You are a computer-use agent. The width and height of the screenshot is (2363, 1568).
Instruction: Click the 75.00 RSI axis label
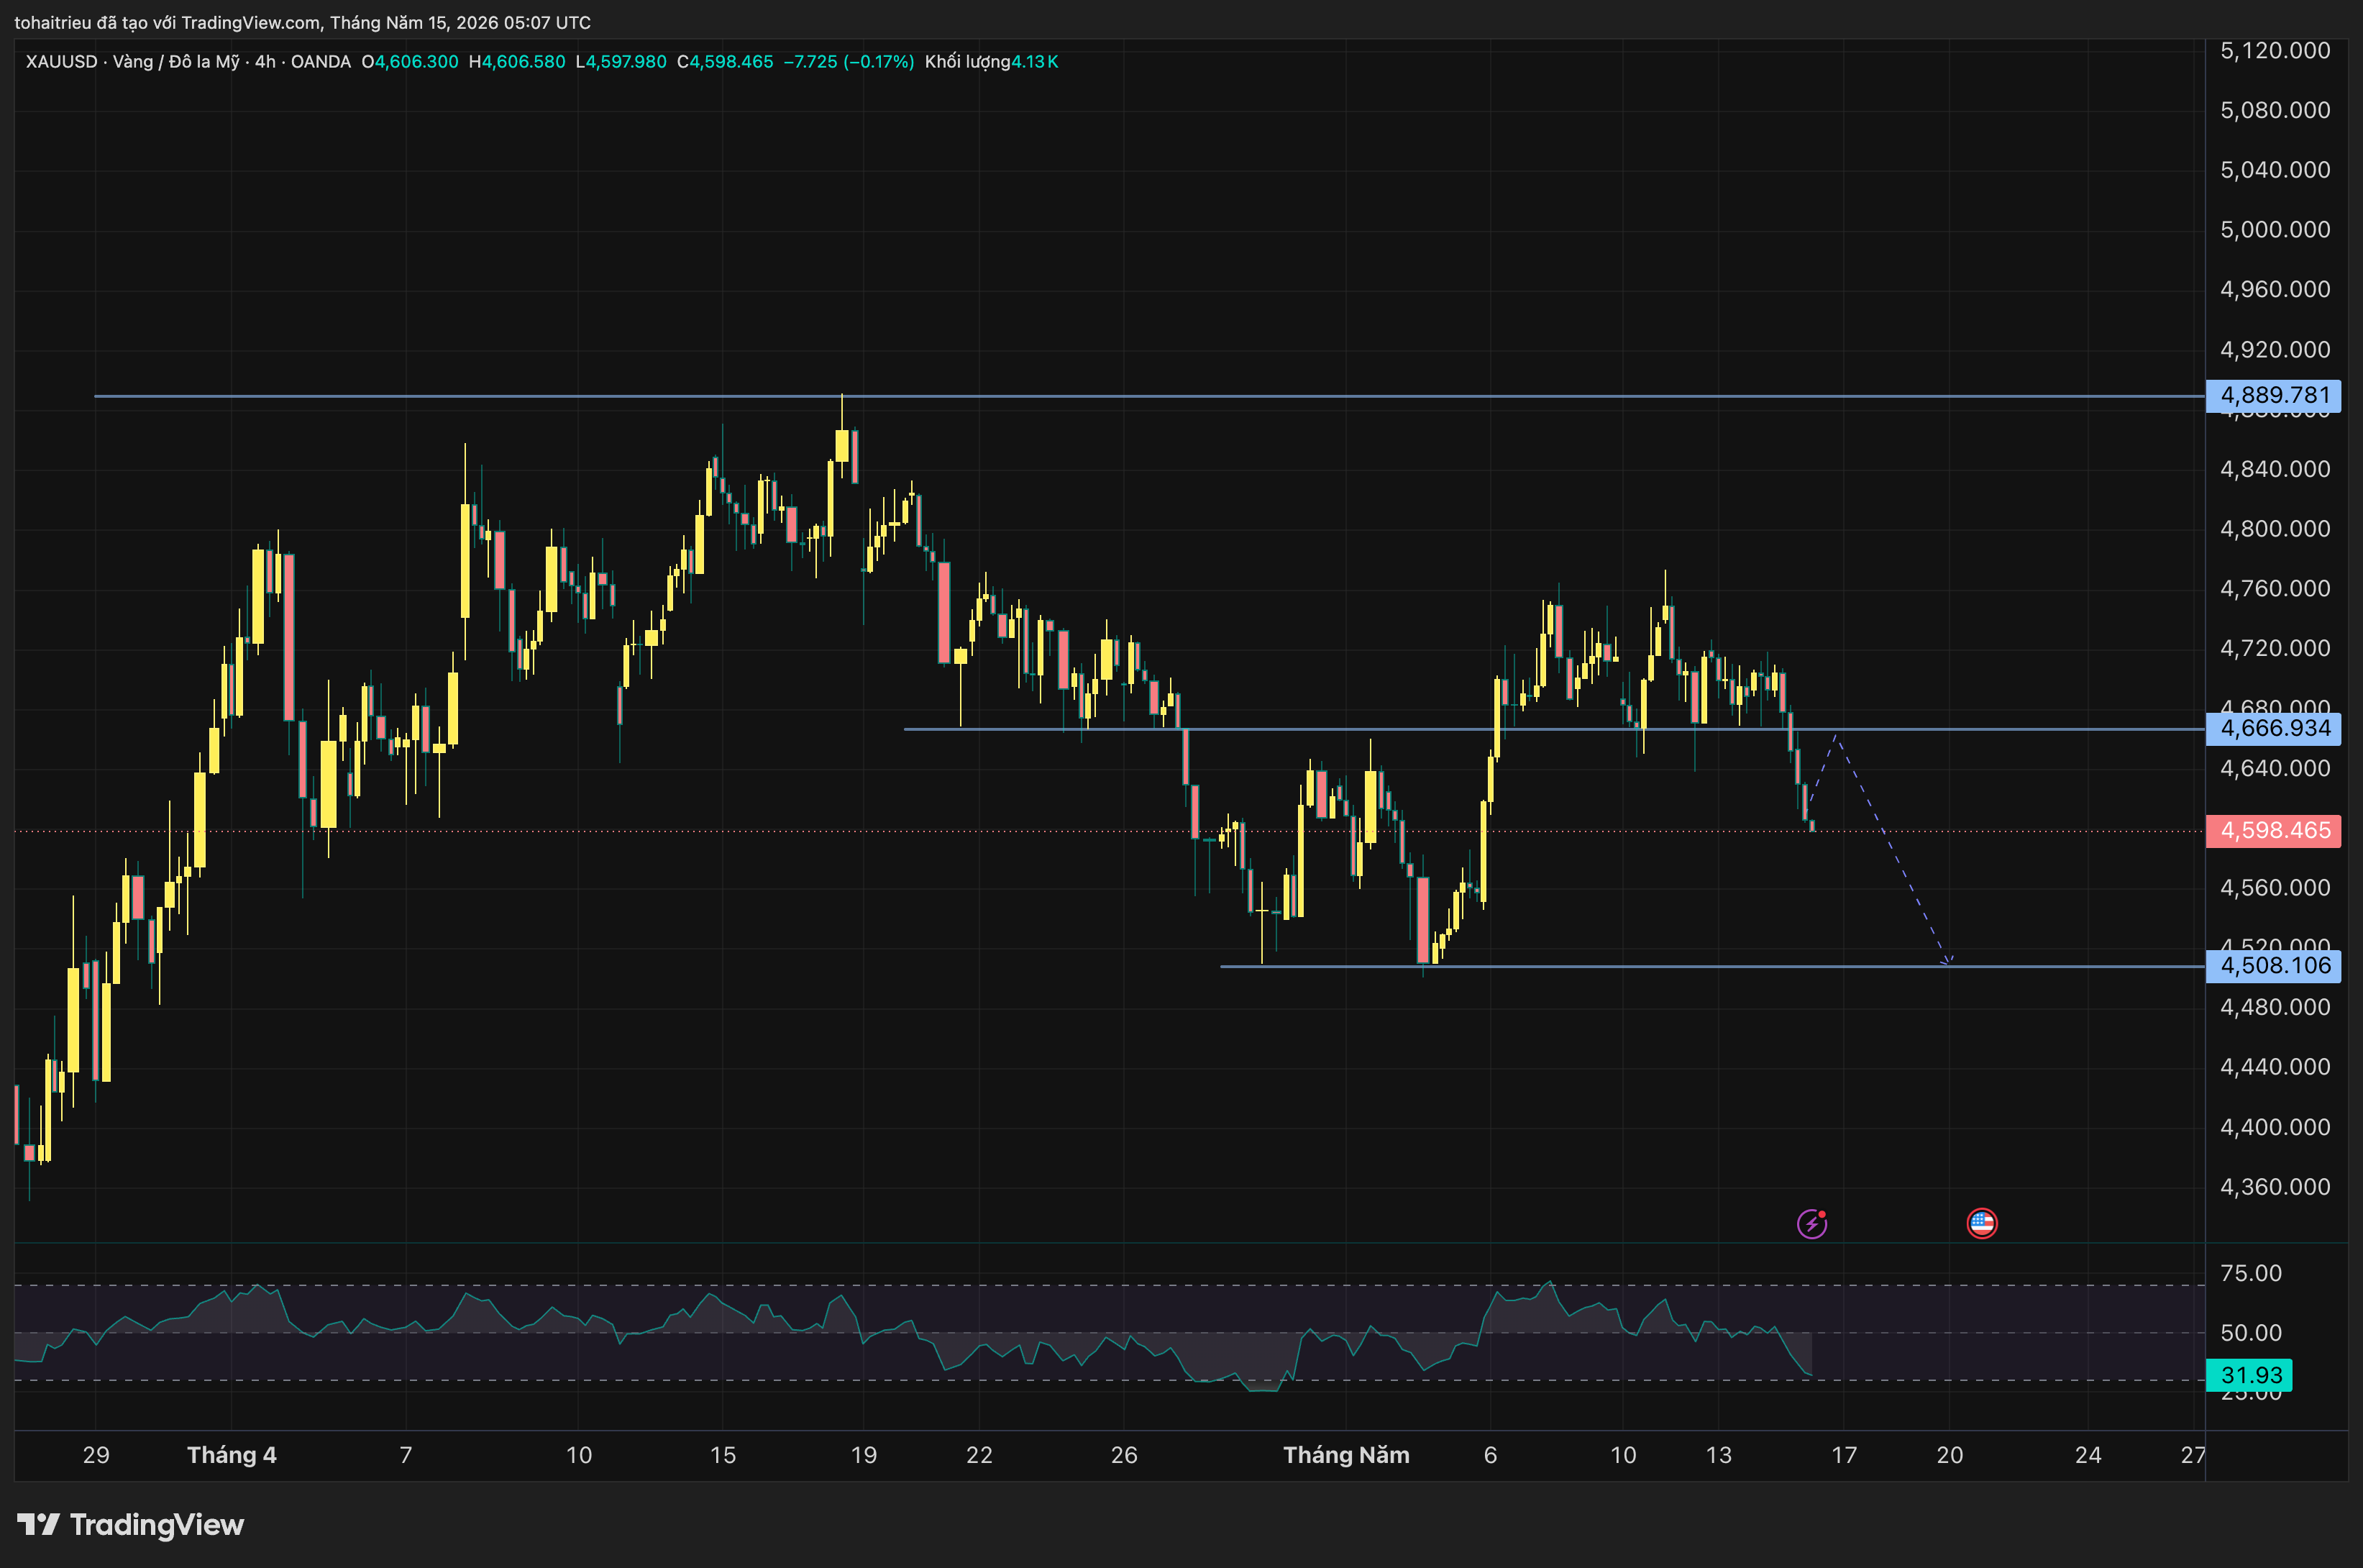tap(2250, 1273)
